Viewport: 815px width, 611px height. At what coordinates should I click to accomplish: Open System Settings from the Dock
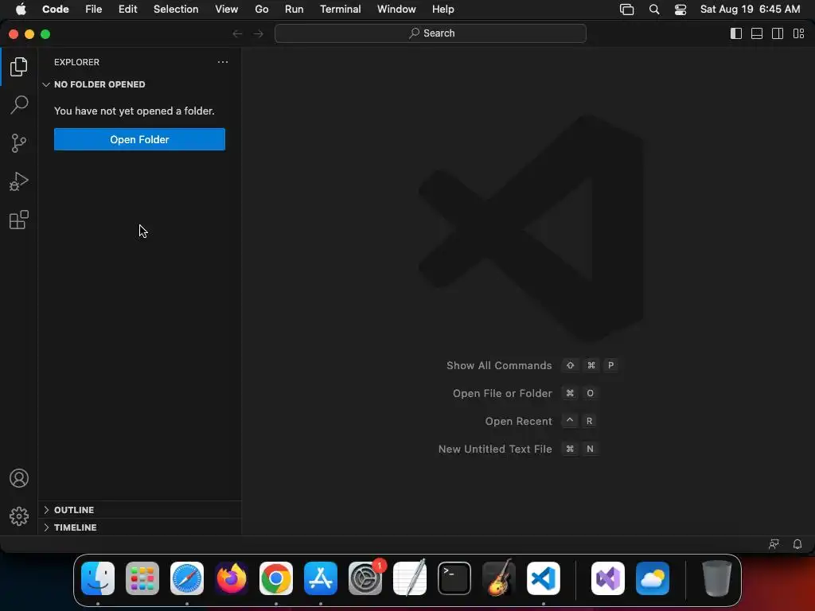tap(365, 578)
